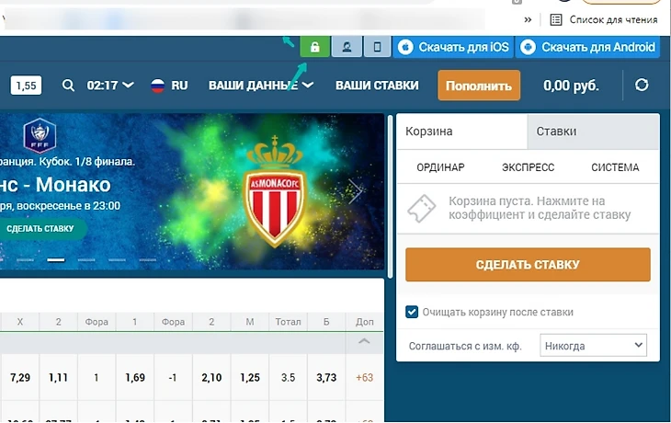Expand the ВАШИ ДАННЫЕ menu

click(261, 86)
